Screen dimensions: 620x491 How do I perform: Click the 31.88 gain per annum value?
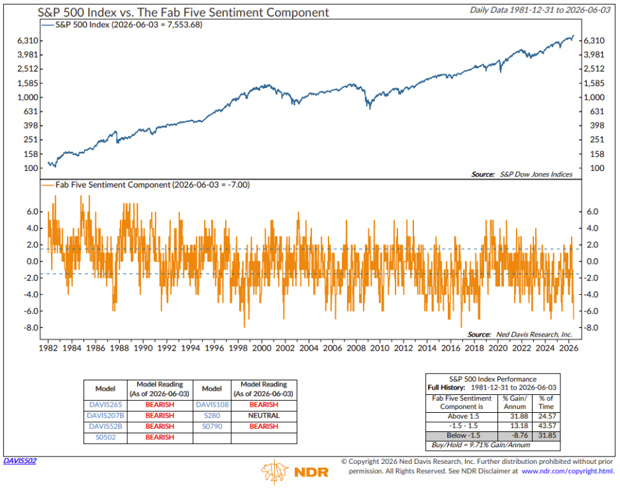pyautogui.click(x=519, y=416)
